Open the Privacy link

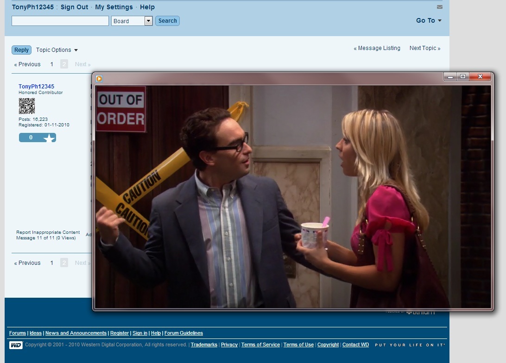(x=229, y=344)
